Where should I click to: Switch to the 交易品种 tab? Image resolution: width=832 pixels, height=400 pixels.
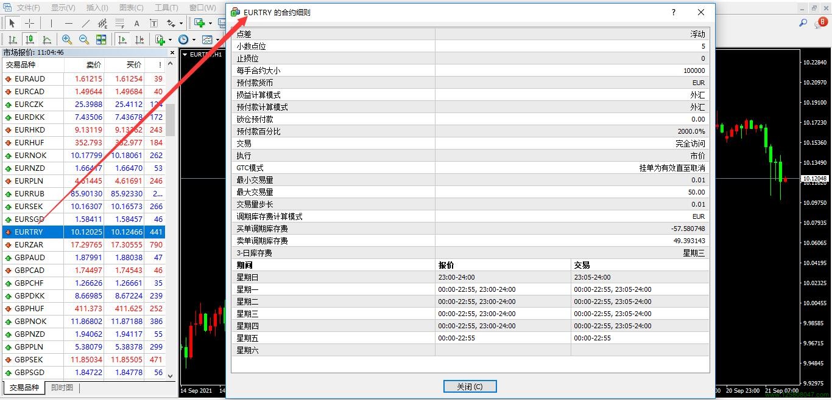coord(24,388)
